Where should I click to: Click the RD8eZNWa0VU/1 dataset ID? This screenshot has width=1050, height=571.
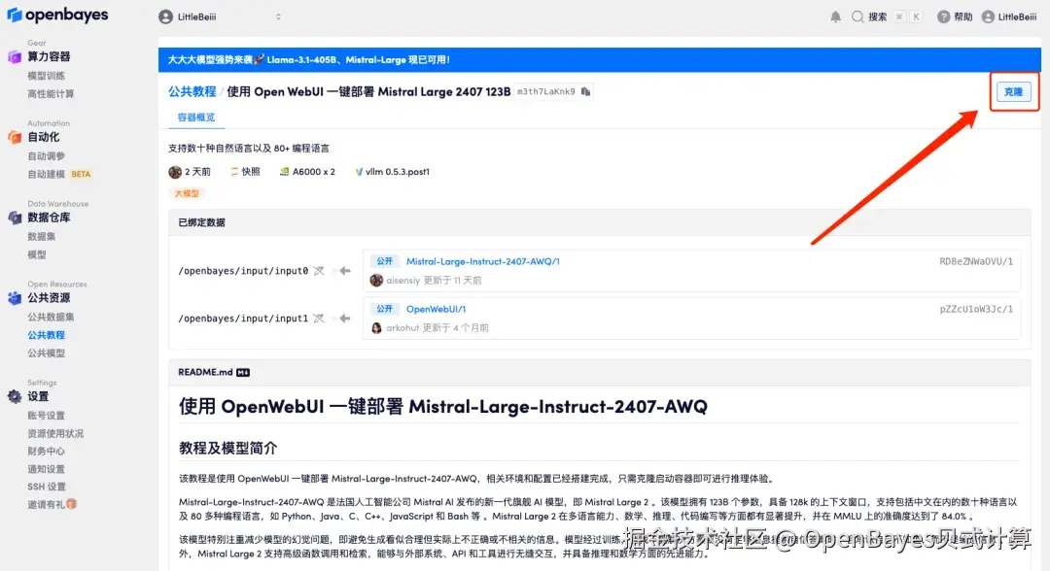[x=976, y=261]
